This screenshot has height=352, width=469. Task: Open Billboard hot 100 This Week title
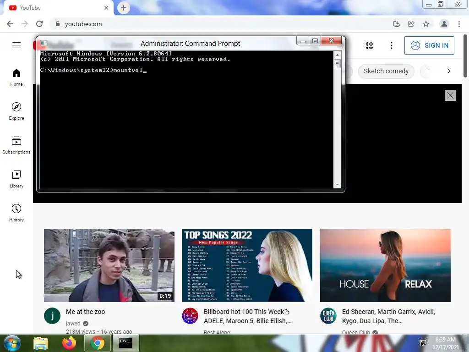(248, 316)
